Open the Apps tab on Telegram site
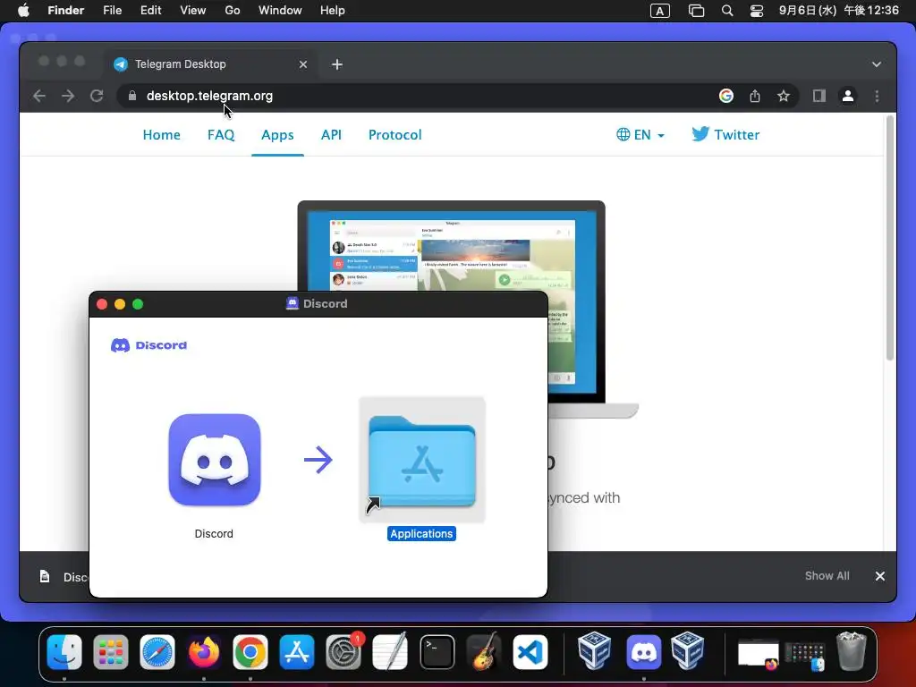 [277, 135]
